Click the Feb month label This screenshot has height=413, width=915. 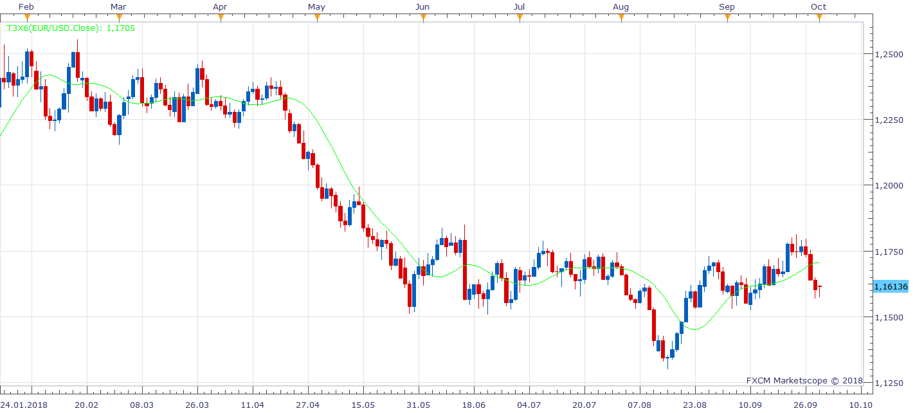tap(26, 6)
